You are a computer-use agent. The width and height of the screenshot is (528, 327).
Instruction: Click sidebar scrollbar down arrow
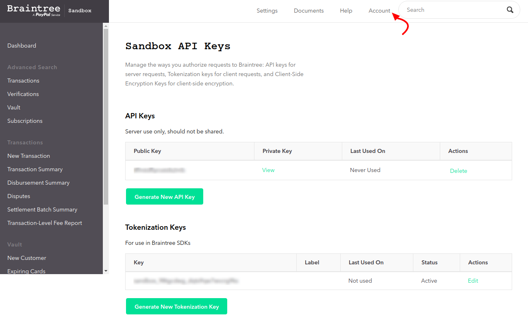106,271
